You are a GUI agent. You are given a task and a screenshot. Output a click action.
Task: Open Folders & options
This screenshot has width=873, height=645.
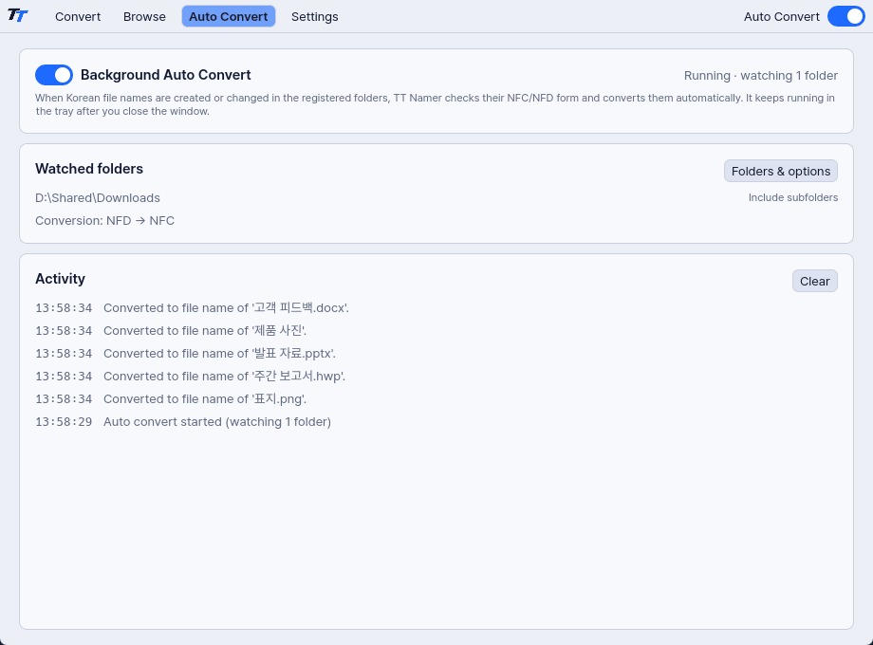781,172
